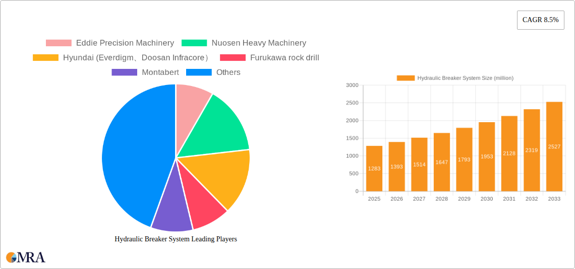Click the Nuosen Heavy Machinery legend label
The width and height of the screenshot is (575, 269).
tap(259, 43)
